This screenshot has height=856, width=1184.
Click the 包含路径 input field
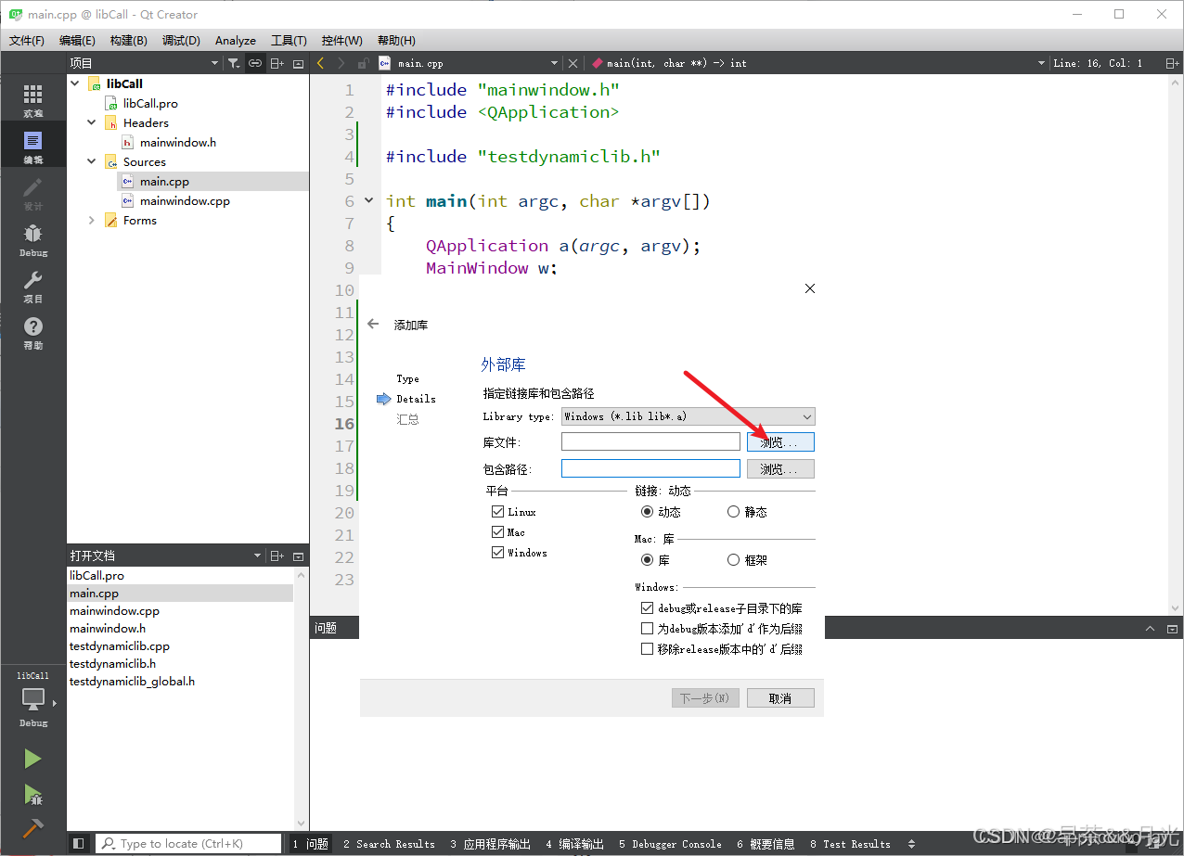[x=650, y=469]
